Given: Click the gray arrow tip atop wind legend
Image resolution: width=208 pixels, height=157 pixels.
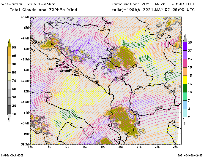Looking at the screenshot, I should coord(185,38).
